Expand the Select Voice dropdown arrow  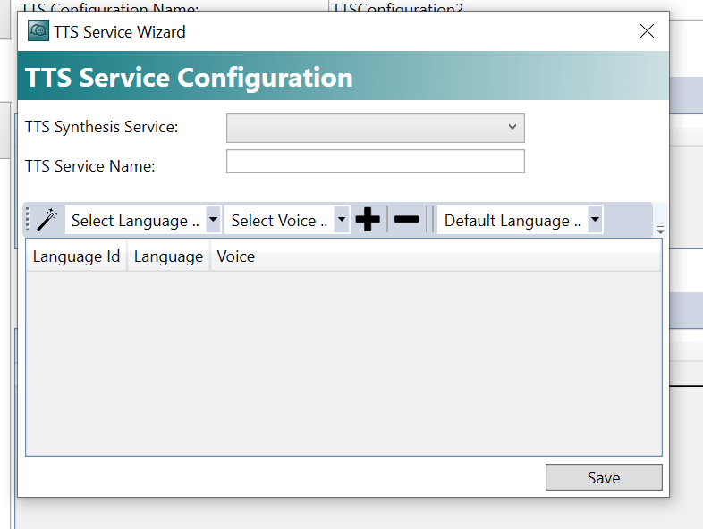click(342, 220)
